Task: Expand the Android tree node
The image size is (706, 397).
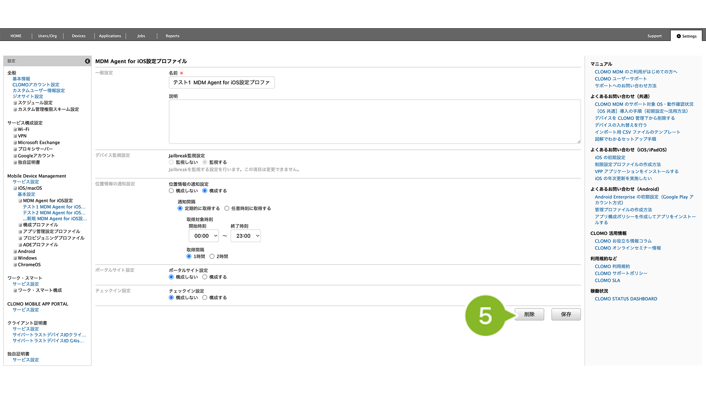Action: point(15,252)
